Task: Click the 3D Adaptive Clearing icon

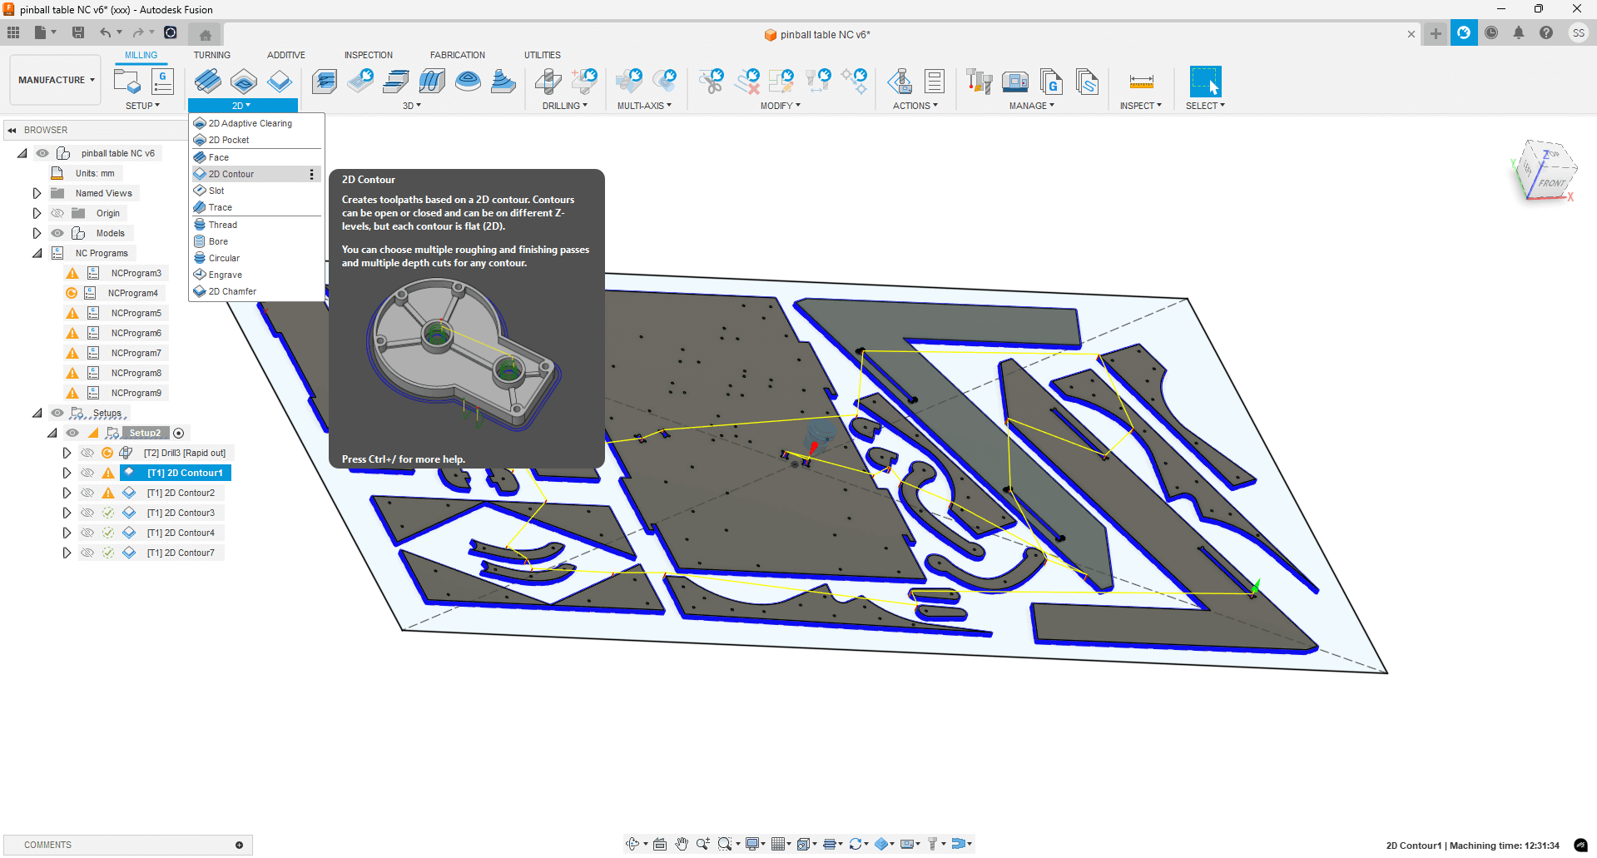Action: tap(325, 82)
